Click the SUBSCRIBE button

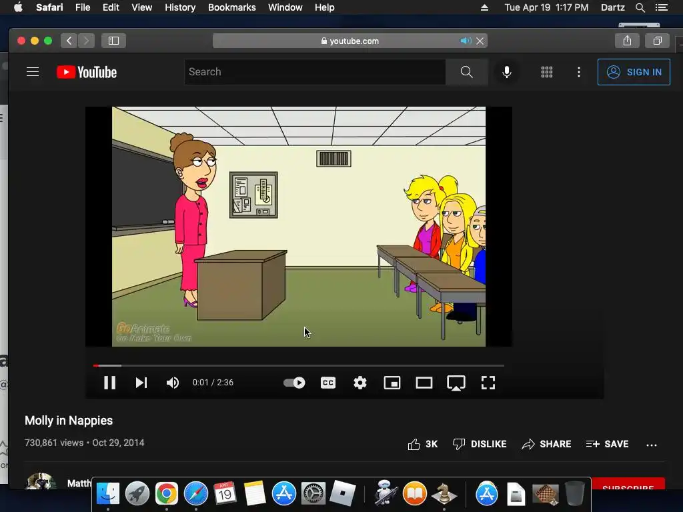click(x=628, y=483)
